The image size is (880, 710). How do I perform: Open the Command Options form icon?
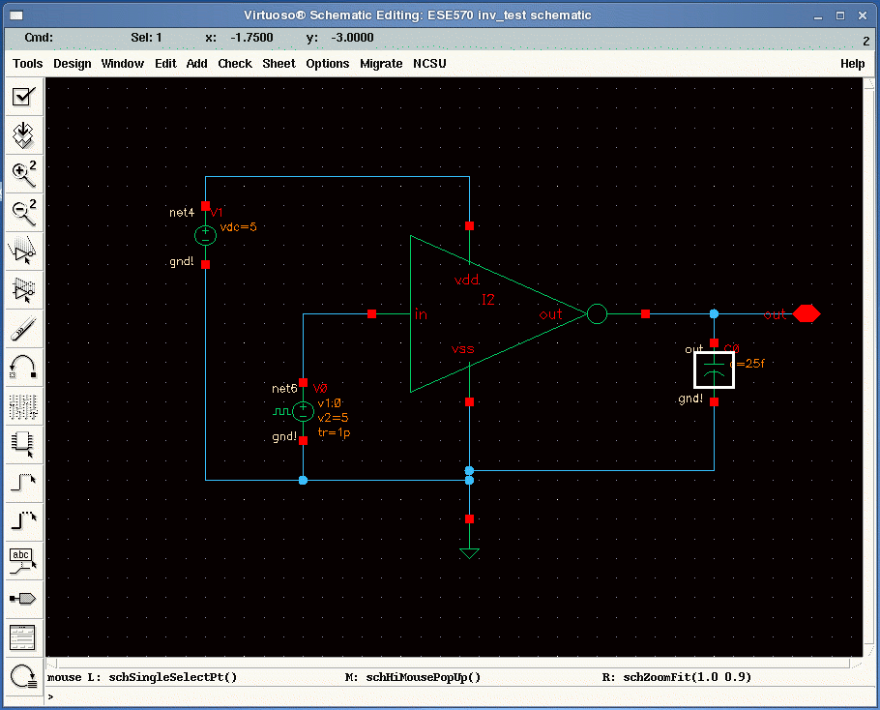[x=23, y=638]
